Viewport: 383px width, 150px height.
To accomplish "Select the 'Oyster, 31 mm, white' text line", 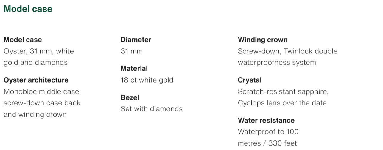I will (39, 51).
